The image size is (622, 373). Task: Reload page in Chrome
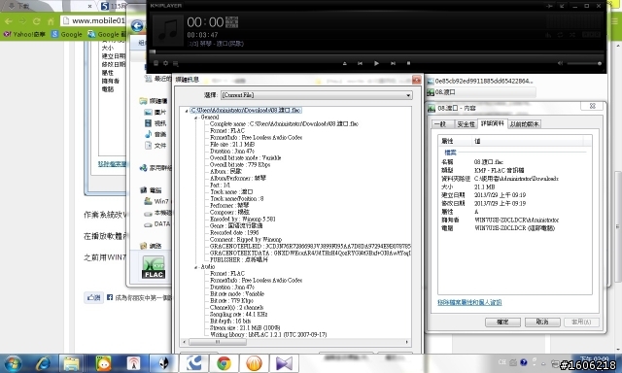[37, 21]
